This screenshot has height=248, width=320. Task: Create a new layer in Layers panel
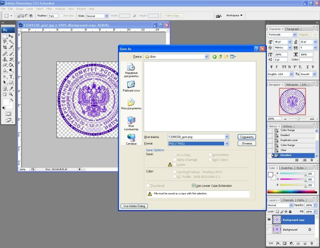point(305,243)
